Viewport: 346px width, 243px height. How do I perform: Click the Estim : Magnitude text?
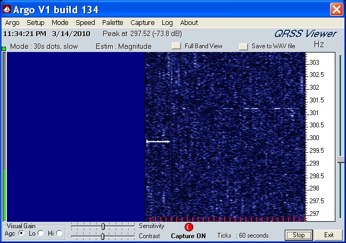(x=123, y=46)
